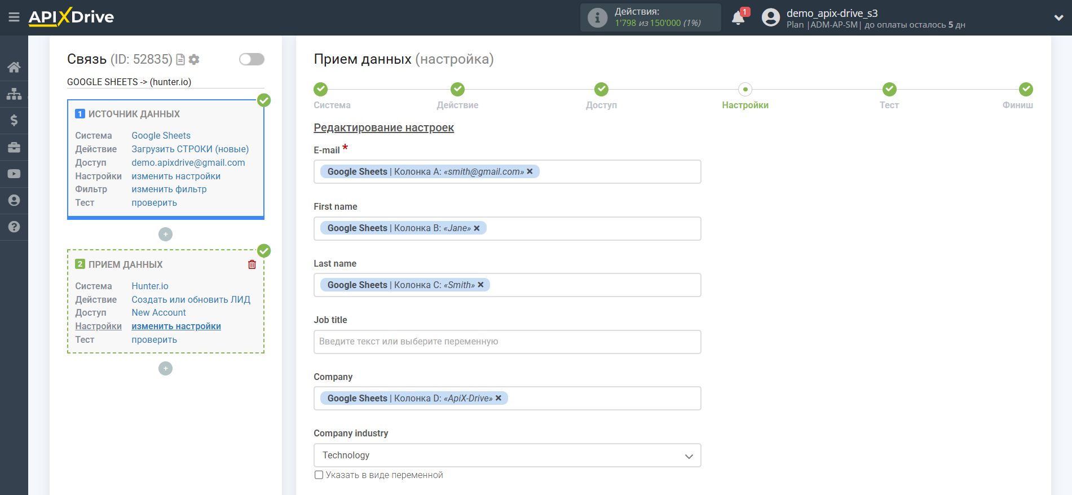Copy connection document icon next to ID
Screen dimensions: 1072x495
click(180, 59)
